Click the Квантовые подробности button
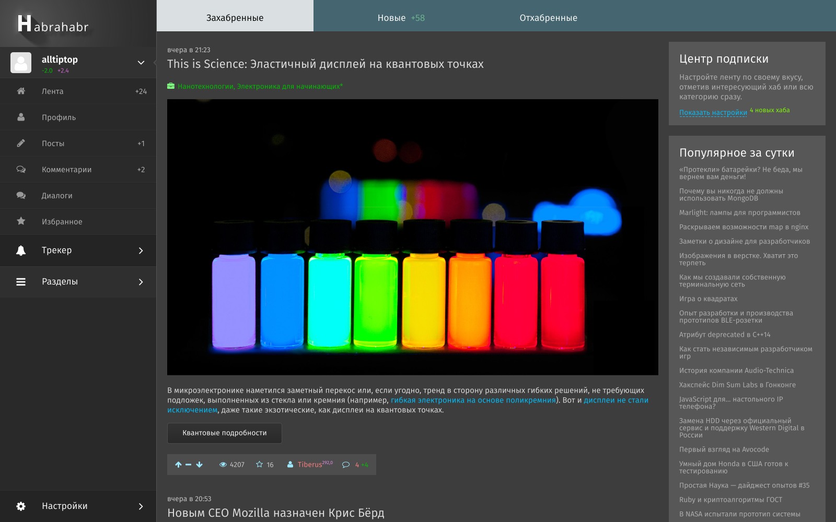836x522 pixels. coord(225,433)
